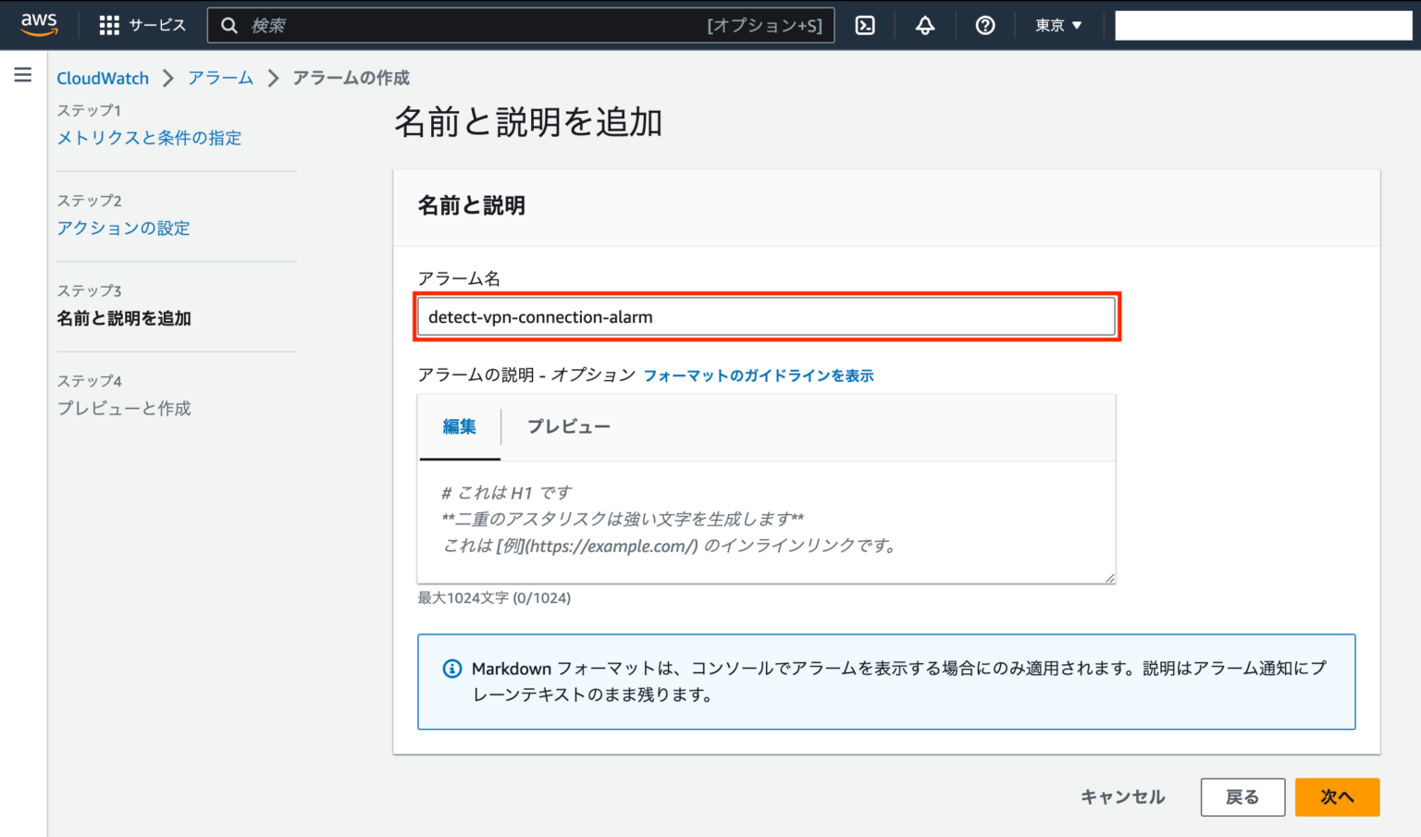The width and height of the screenshot is (1421, 837).
Task: Open the notifications bell
Action: 925,25
